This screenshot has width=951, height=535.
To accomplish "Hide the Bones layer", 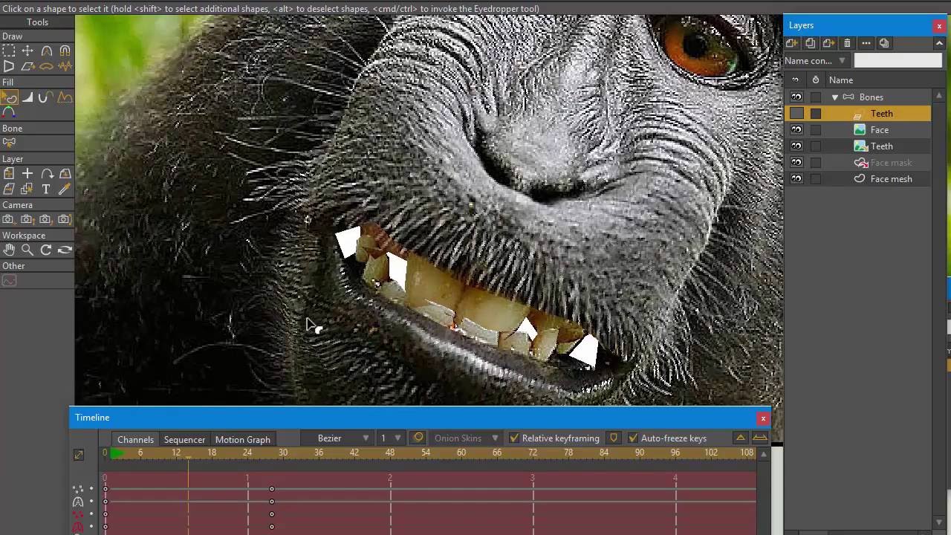I will 796,97.
